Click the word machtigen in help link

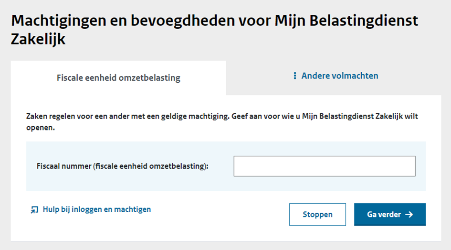click(132, 209)
